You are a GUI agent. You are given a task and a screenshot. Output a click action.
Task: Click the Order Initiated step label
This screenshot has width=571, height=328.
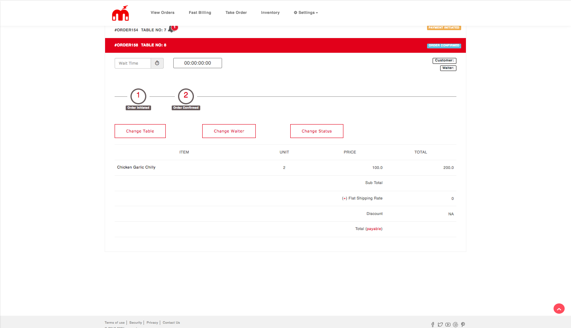coord(138,108)
